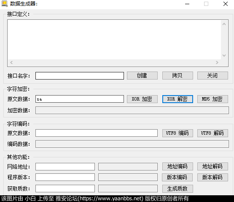
Task: Click the MD5 加密 button
Action: tap(212, 99)
